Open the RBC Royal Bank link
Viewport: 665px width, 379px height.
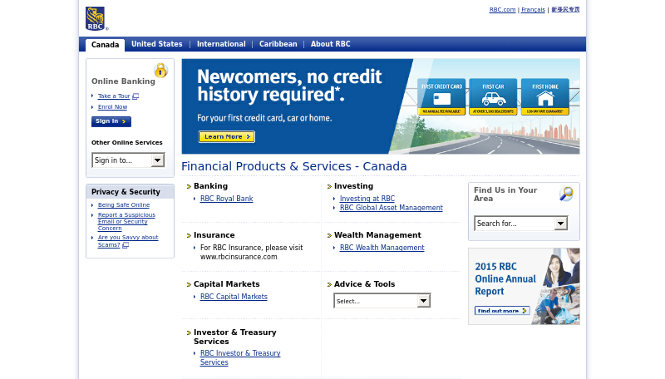point(226,199)
